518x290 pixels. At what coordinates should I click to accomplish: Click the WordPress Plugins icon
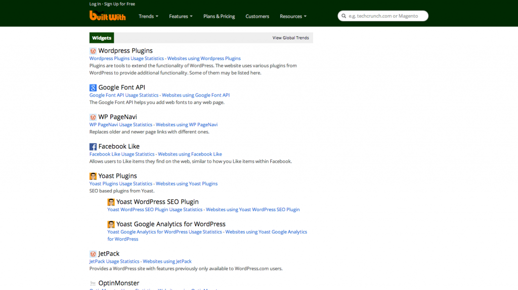tap(93, 51)
